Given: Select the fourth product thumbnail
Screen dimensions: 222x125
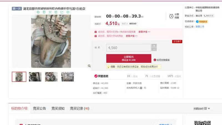Looking at the screenshot, I should click(x=67, y=77).
